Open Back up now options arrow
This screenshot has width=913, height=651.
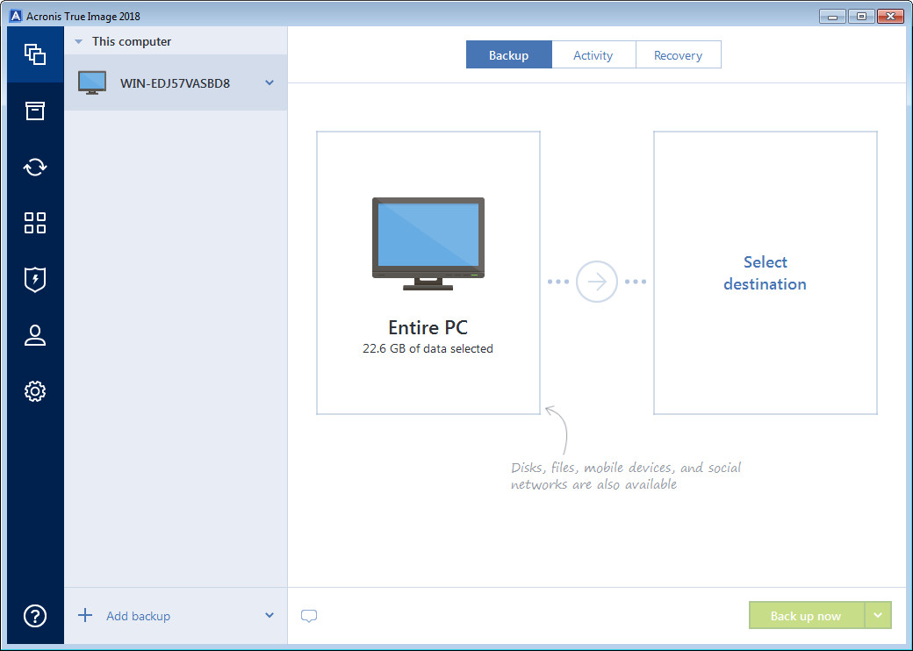click(x=878, y=616)
